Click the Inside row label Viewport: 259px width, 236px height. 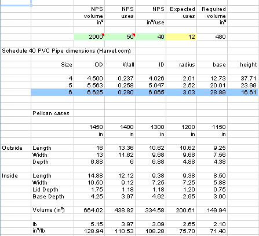pyautogui.click(x=10, y=176)
